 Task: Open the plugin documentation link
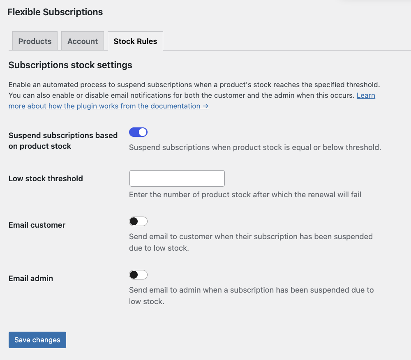coord(109,106)
